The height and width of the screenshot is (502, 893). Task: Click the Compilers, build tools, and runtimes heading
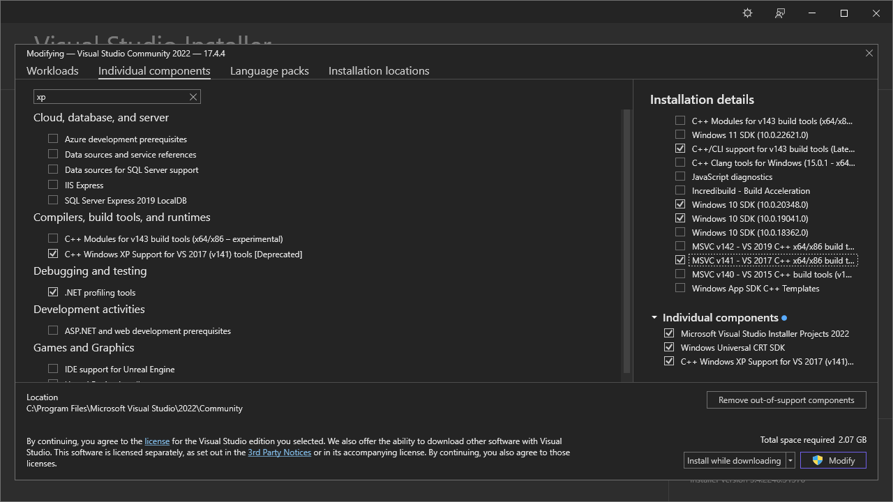(x=122, y=217)
